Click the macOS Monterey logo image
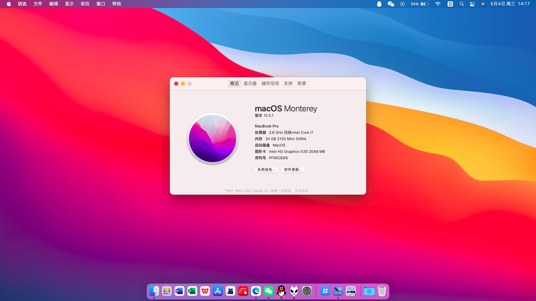The height and width of the screenshot is (301, 536). tap(213, 138)
